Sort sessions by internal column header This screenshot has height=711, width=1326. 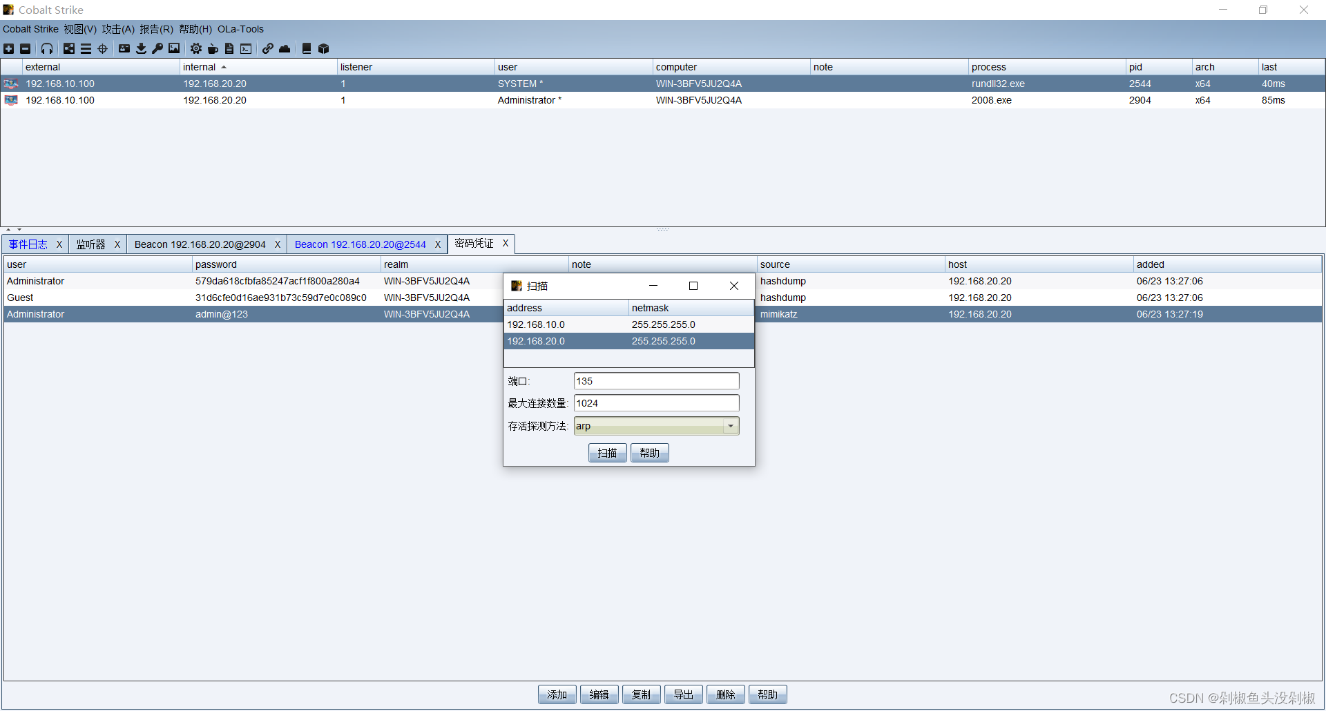coord(258,67)
